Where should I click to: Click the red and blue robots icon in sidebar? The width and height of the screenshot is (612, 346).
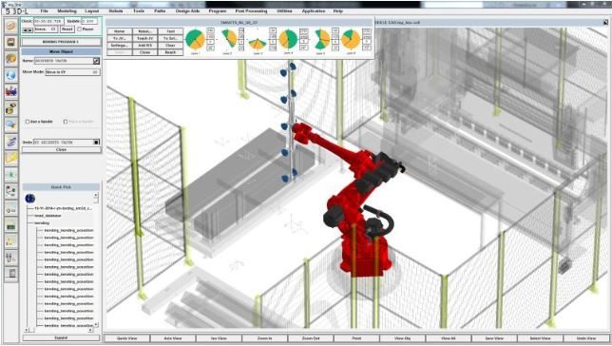tap(11, 91)
